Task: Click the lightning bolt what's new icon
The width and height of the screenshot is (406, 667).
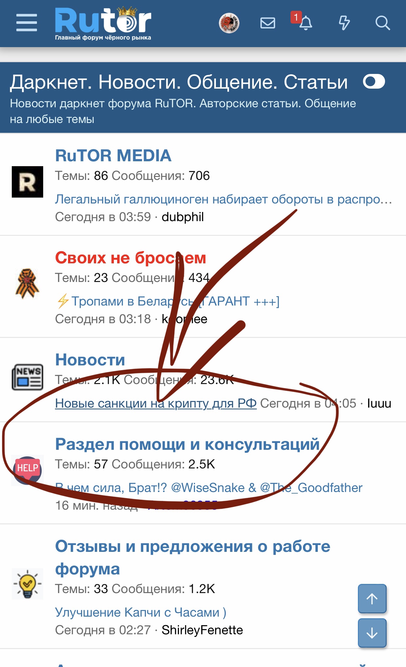Action: pyautogui.click(x=344, y=23)
